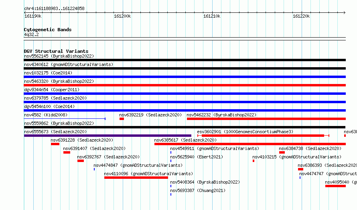Click the red block under nsv6386393
The width and height of the screenshot is (357, 210).
tap(300, 169)
